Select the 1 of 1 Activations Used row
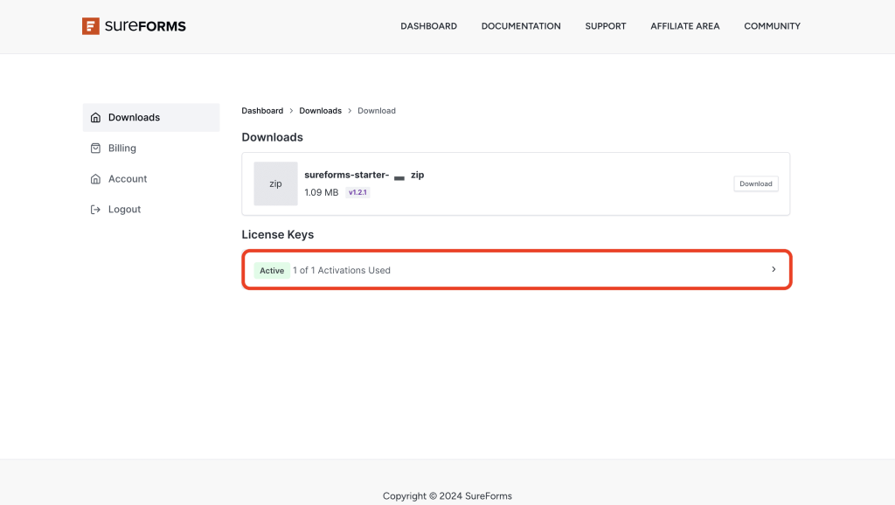Screen dimensions: 895x505 (341, 270)
